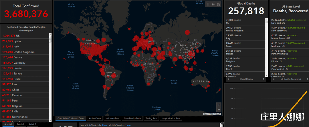Select New York US deaths row
Viewport: 309px width, 127px height.
[x=289, y=21]
